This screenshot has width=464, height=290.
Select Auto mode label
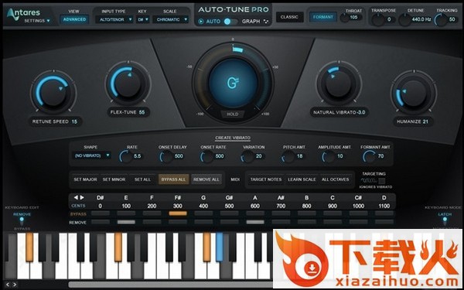(x=213, y=22)
